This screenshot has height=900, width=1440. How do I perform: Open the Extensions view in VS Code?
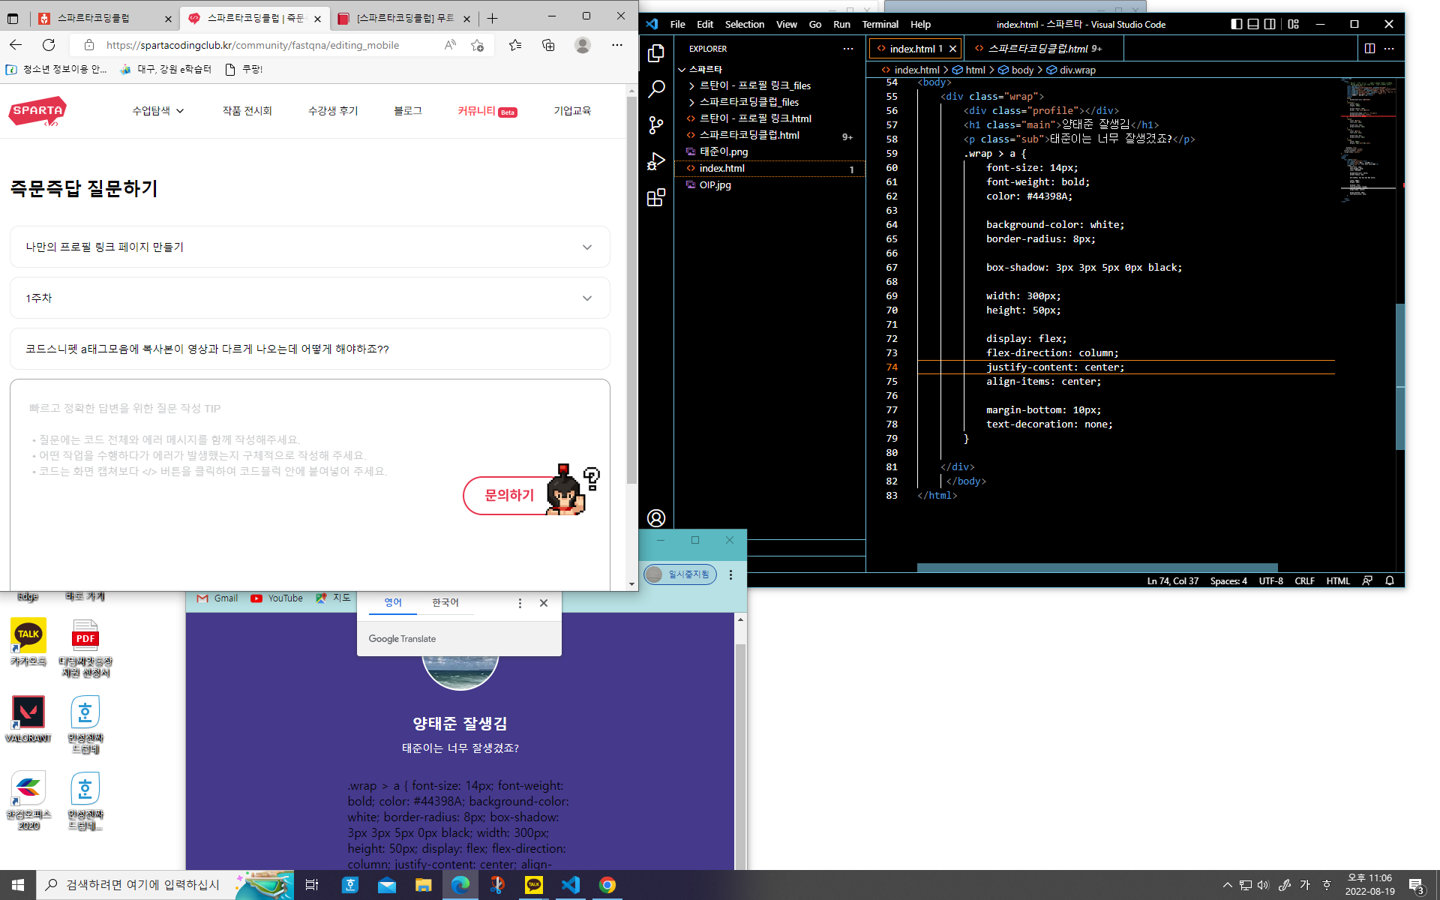coord(656,197)
